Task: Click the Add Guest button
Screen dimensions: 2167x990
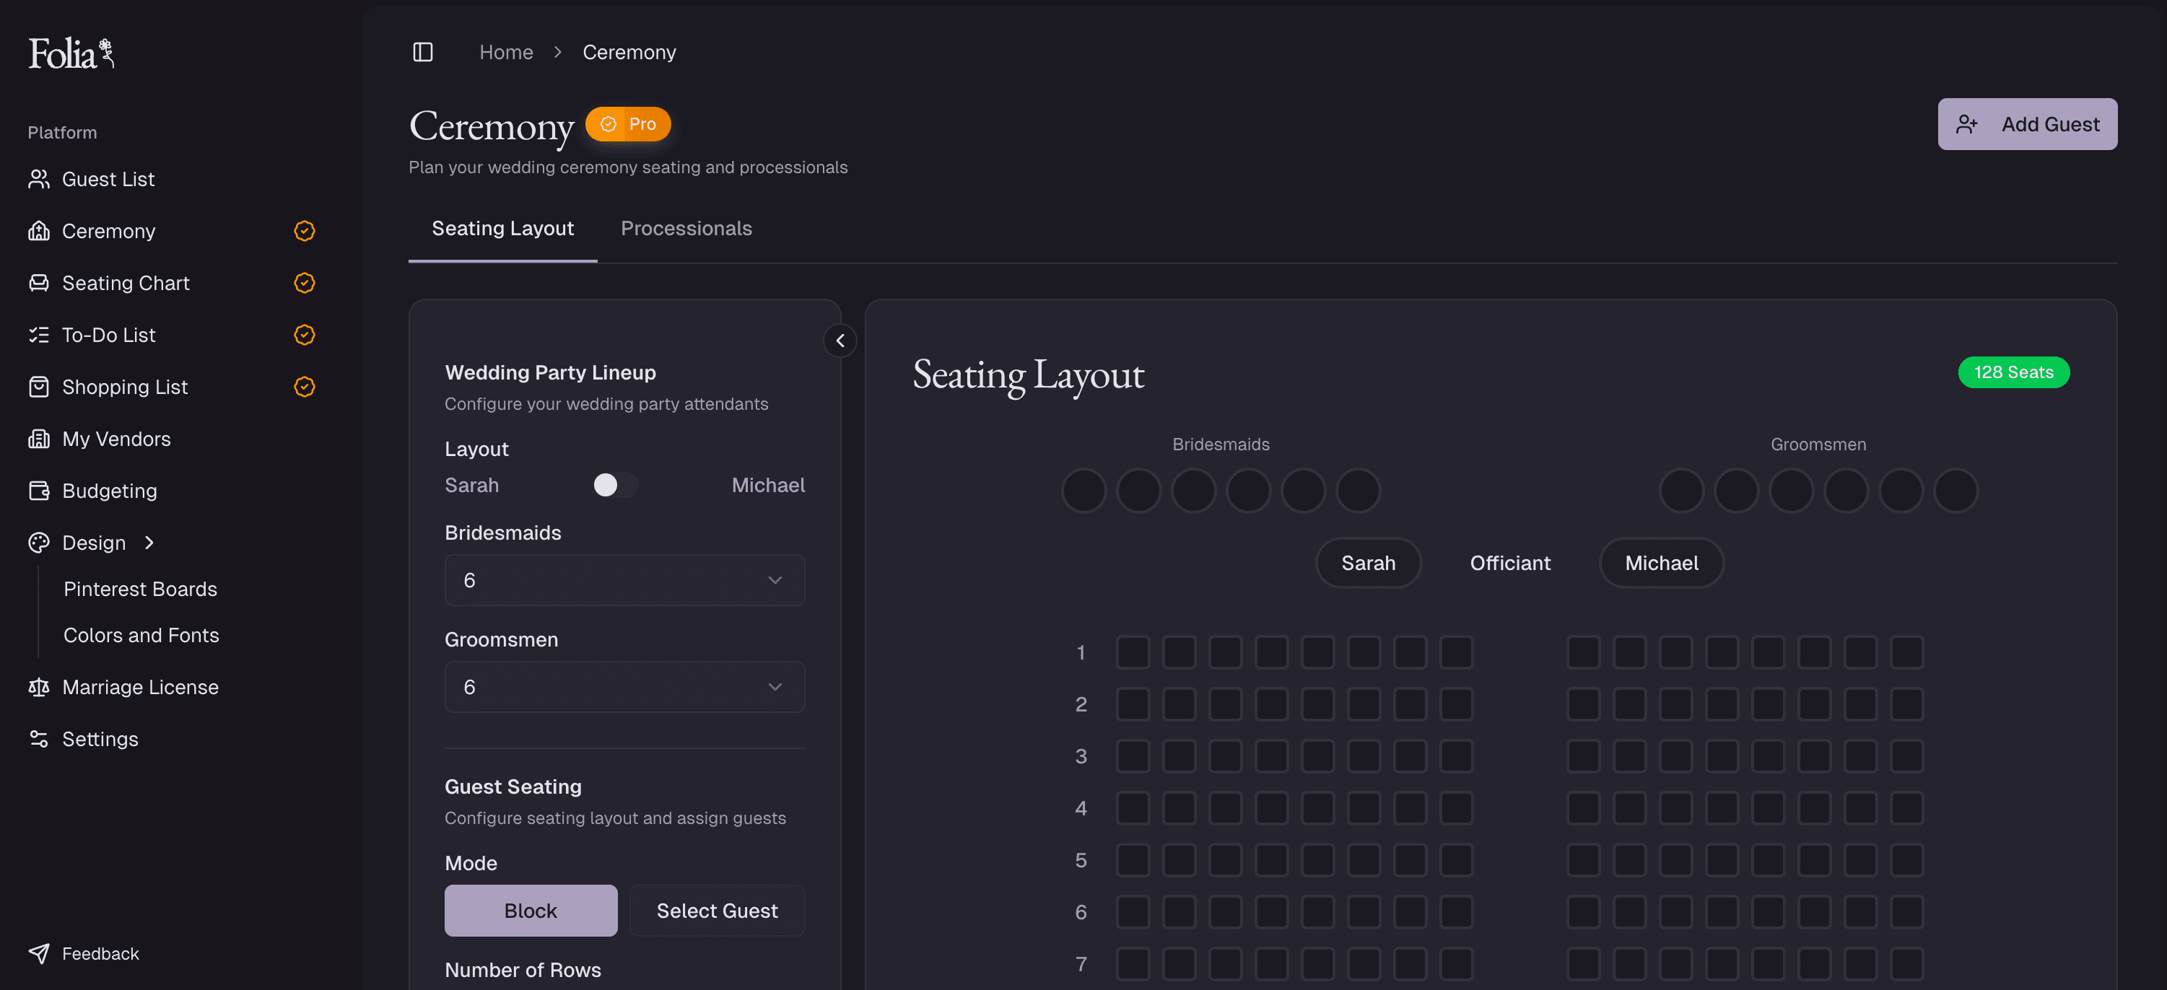Action: click(2028, 123)
